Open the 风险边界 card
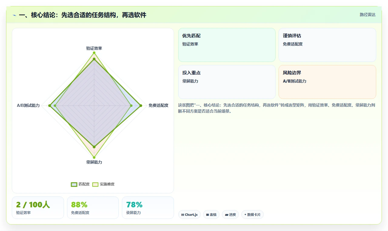The width and height of the screenshot is (388, 231). click(327, 82)
